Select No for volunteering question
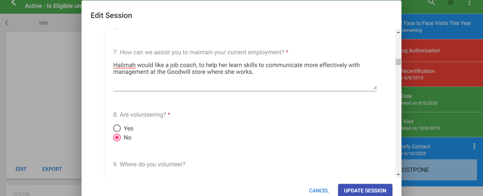This screenshot has height=196, width=483. pyautogui.click(x=117, y=138)
